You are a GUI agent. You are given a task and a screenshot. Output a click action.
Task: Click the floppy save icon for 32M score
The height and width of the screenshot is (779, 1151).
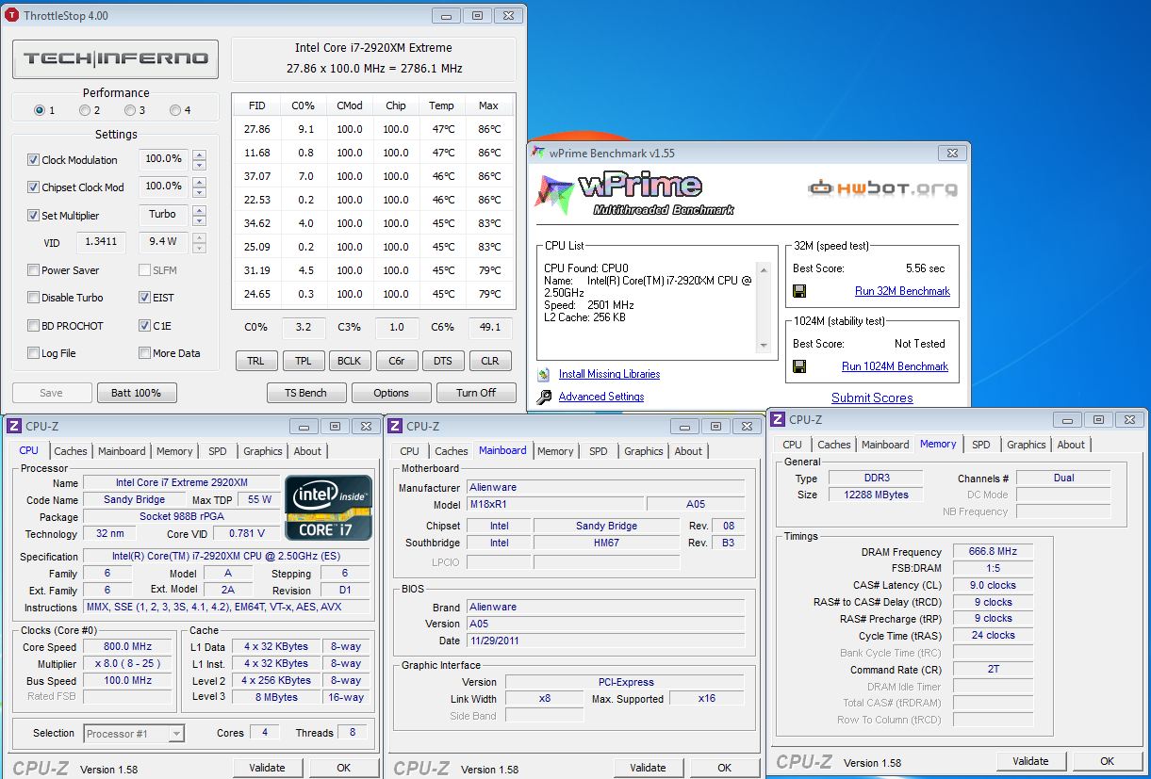[x=799, y=291]
